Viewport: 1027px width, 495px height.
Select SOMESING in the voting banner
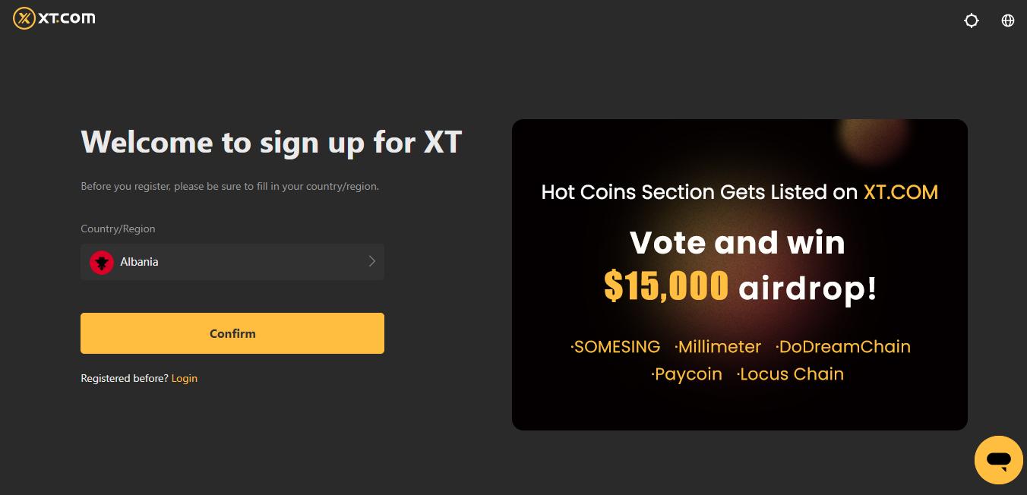(x=616, y=346)
